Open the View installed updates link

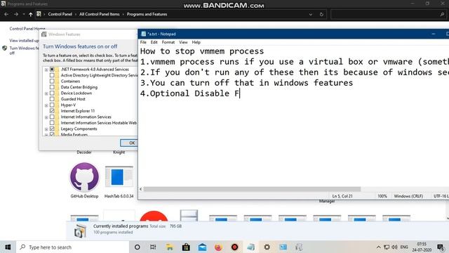tap(24, 41)
